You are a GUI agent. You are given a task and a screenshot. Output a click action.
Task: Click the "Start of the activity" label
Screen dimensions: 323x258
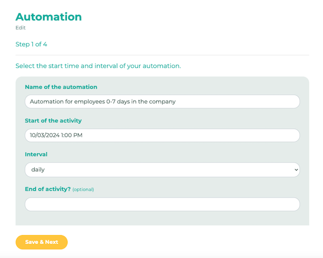tap(53, 121)
